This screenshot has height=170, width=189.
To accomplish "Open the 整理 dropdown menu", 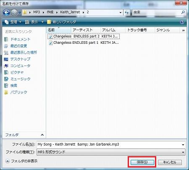I will click(13, 22).
